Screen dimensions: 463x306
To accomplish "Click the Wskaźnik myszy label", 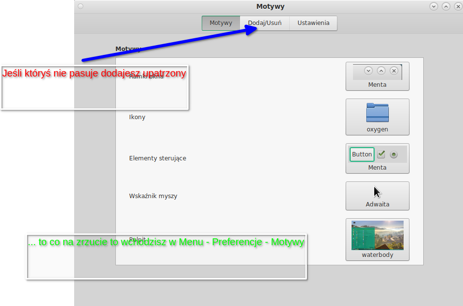I will pyautogui.click(x=153, y=196).
